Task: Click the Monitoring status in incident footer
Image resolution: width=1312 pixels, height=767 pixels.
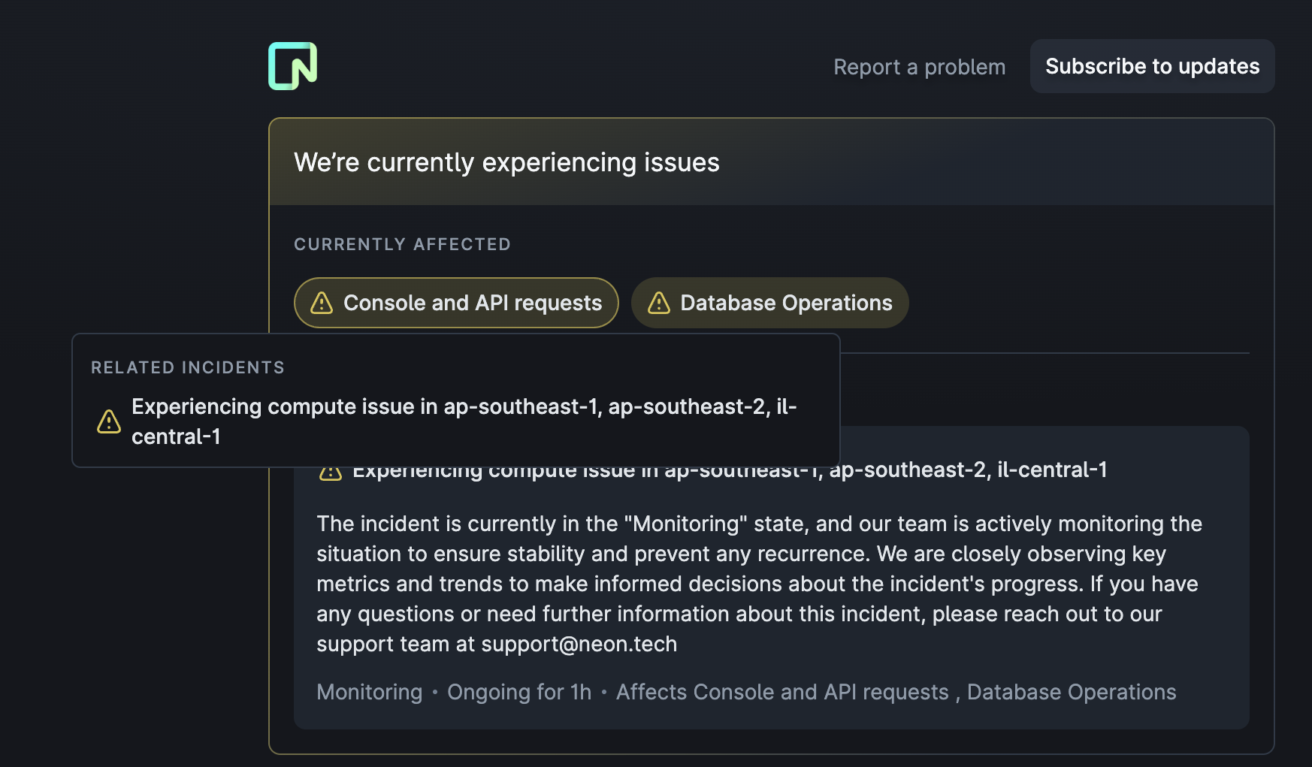Action: 369,692
